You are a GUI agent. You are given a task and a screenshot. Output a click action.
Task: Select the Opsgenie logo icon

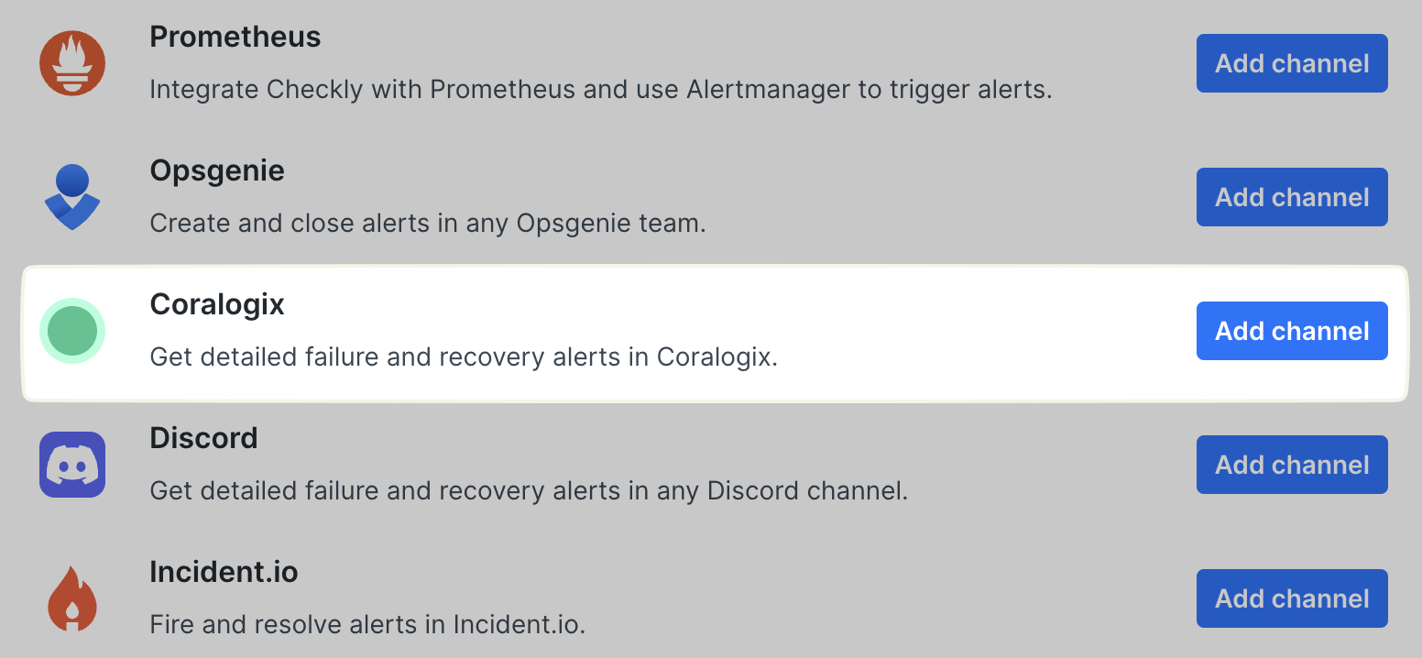tap(71, 196)
